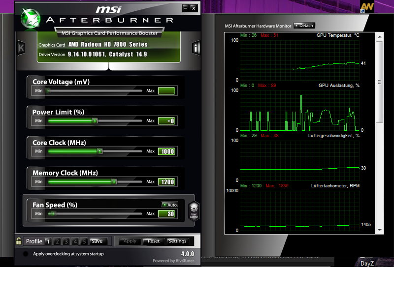Click the DayZ label at bottom right

[x=367, y=264]
